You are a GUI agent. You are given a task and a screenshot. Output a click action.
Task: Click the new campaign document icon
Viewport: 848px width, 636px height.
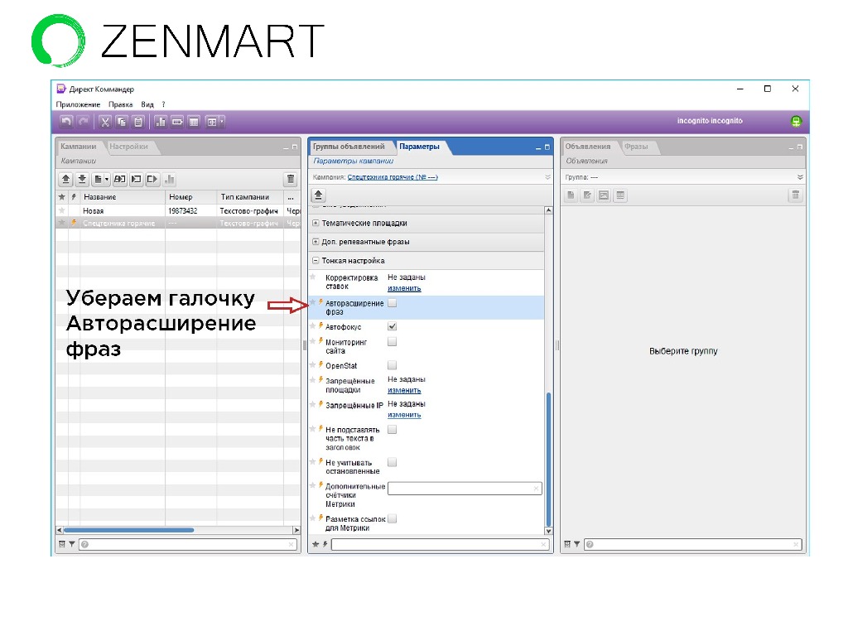(x=98, y=179)
